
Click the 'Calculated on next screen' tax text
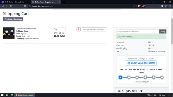point(157,51)
